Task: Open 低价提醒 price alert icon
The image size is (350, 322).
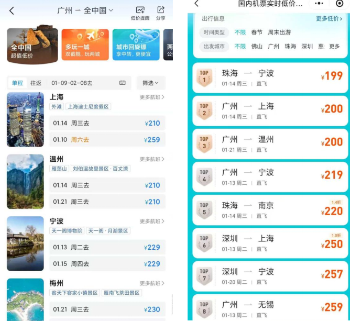Action: coord(140,13)
